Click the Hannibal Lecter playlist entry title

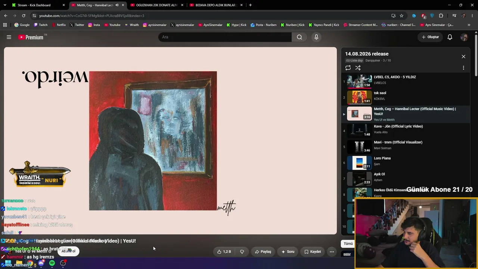pos(415,111)
